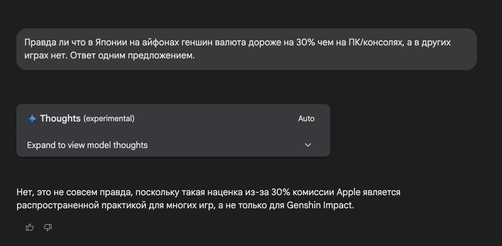
Task: Click the 'Thoughts' panel heading
Action: pos(60,119)
